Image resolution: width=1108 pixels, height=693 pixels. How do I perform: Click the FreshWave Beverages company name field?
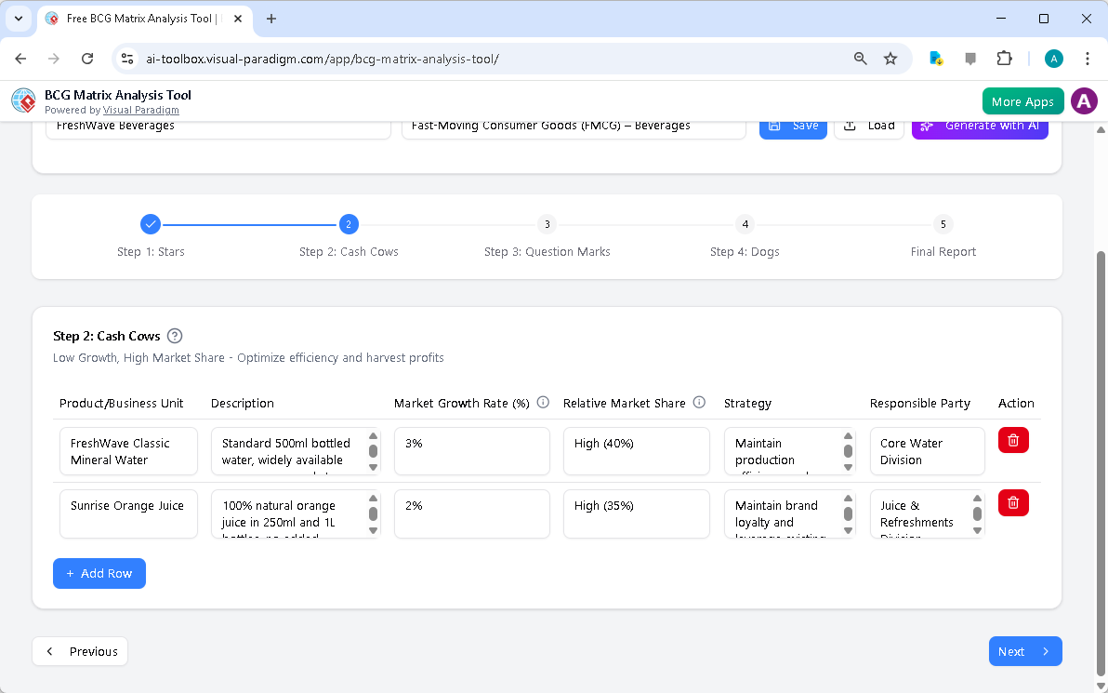pos(218,125)
